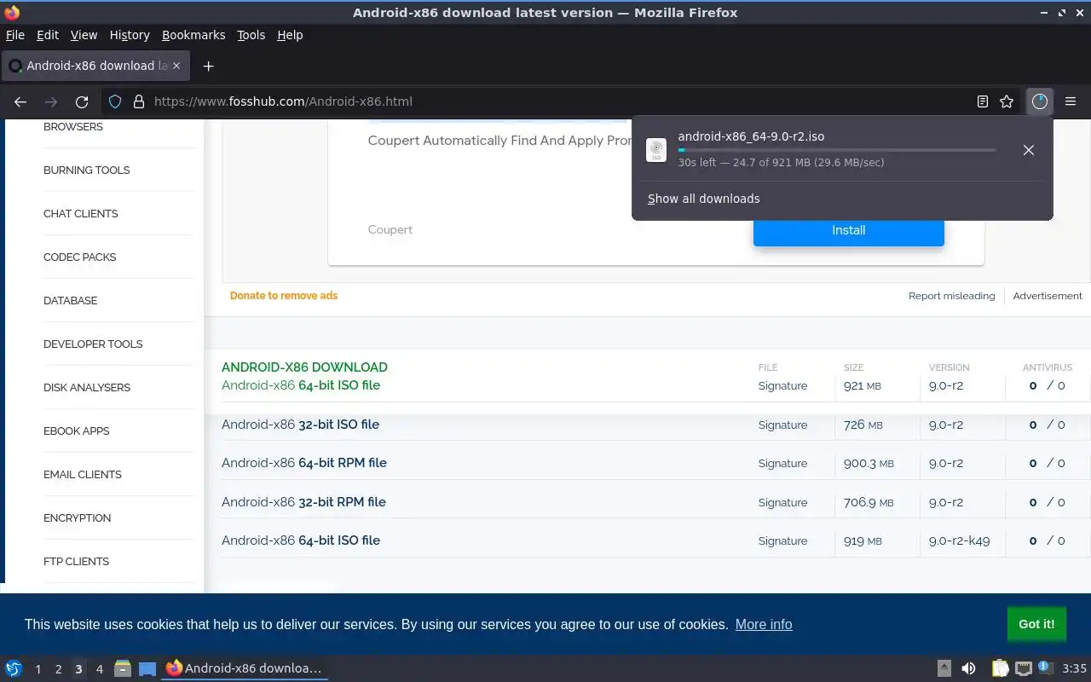This screenshot has width=1091, height=682.
Task: Open DATABASE category
Action: 71,301
